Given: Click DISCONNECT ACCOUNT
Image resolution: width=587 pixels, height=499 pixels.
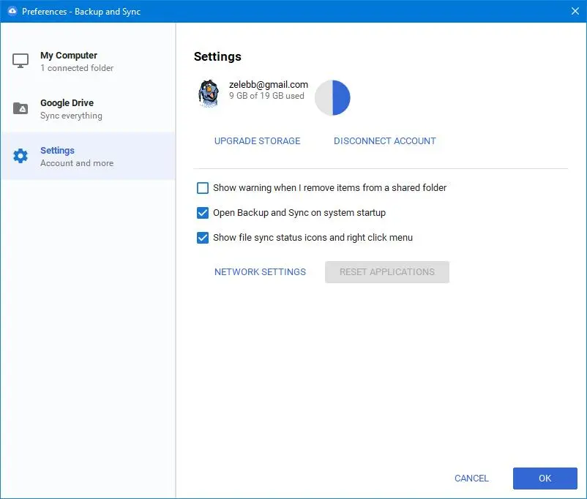Looking at the screenshot, I should [385, 141].
